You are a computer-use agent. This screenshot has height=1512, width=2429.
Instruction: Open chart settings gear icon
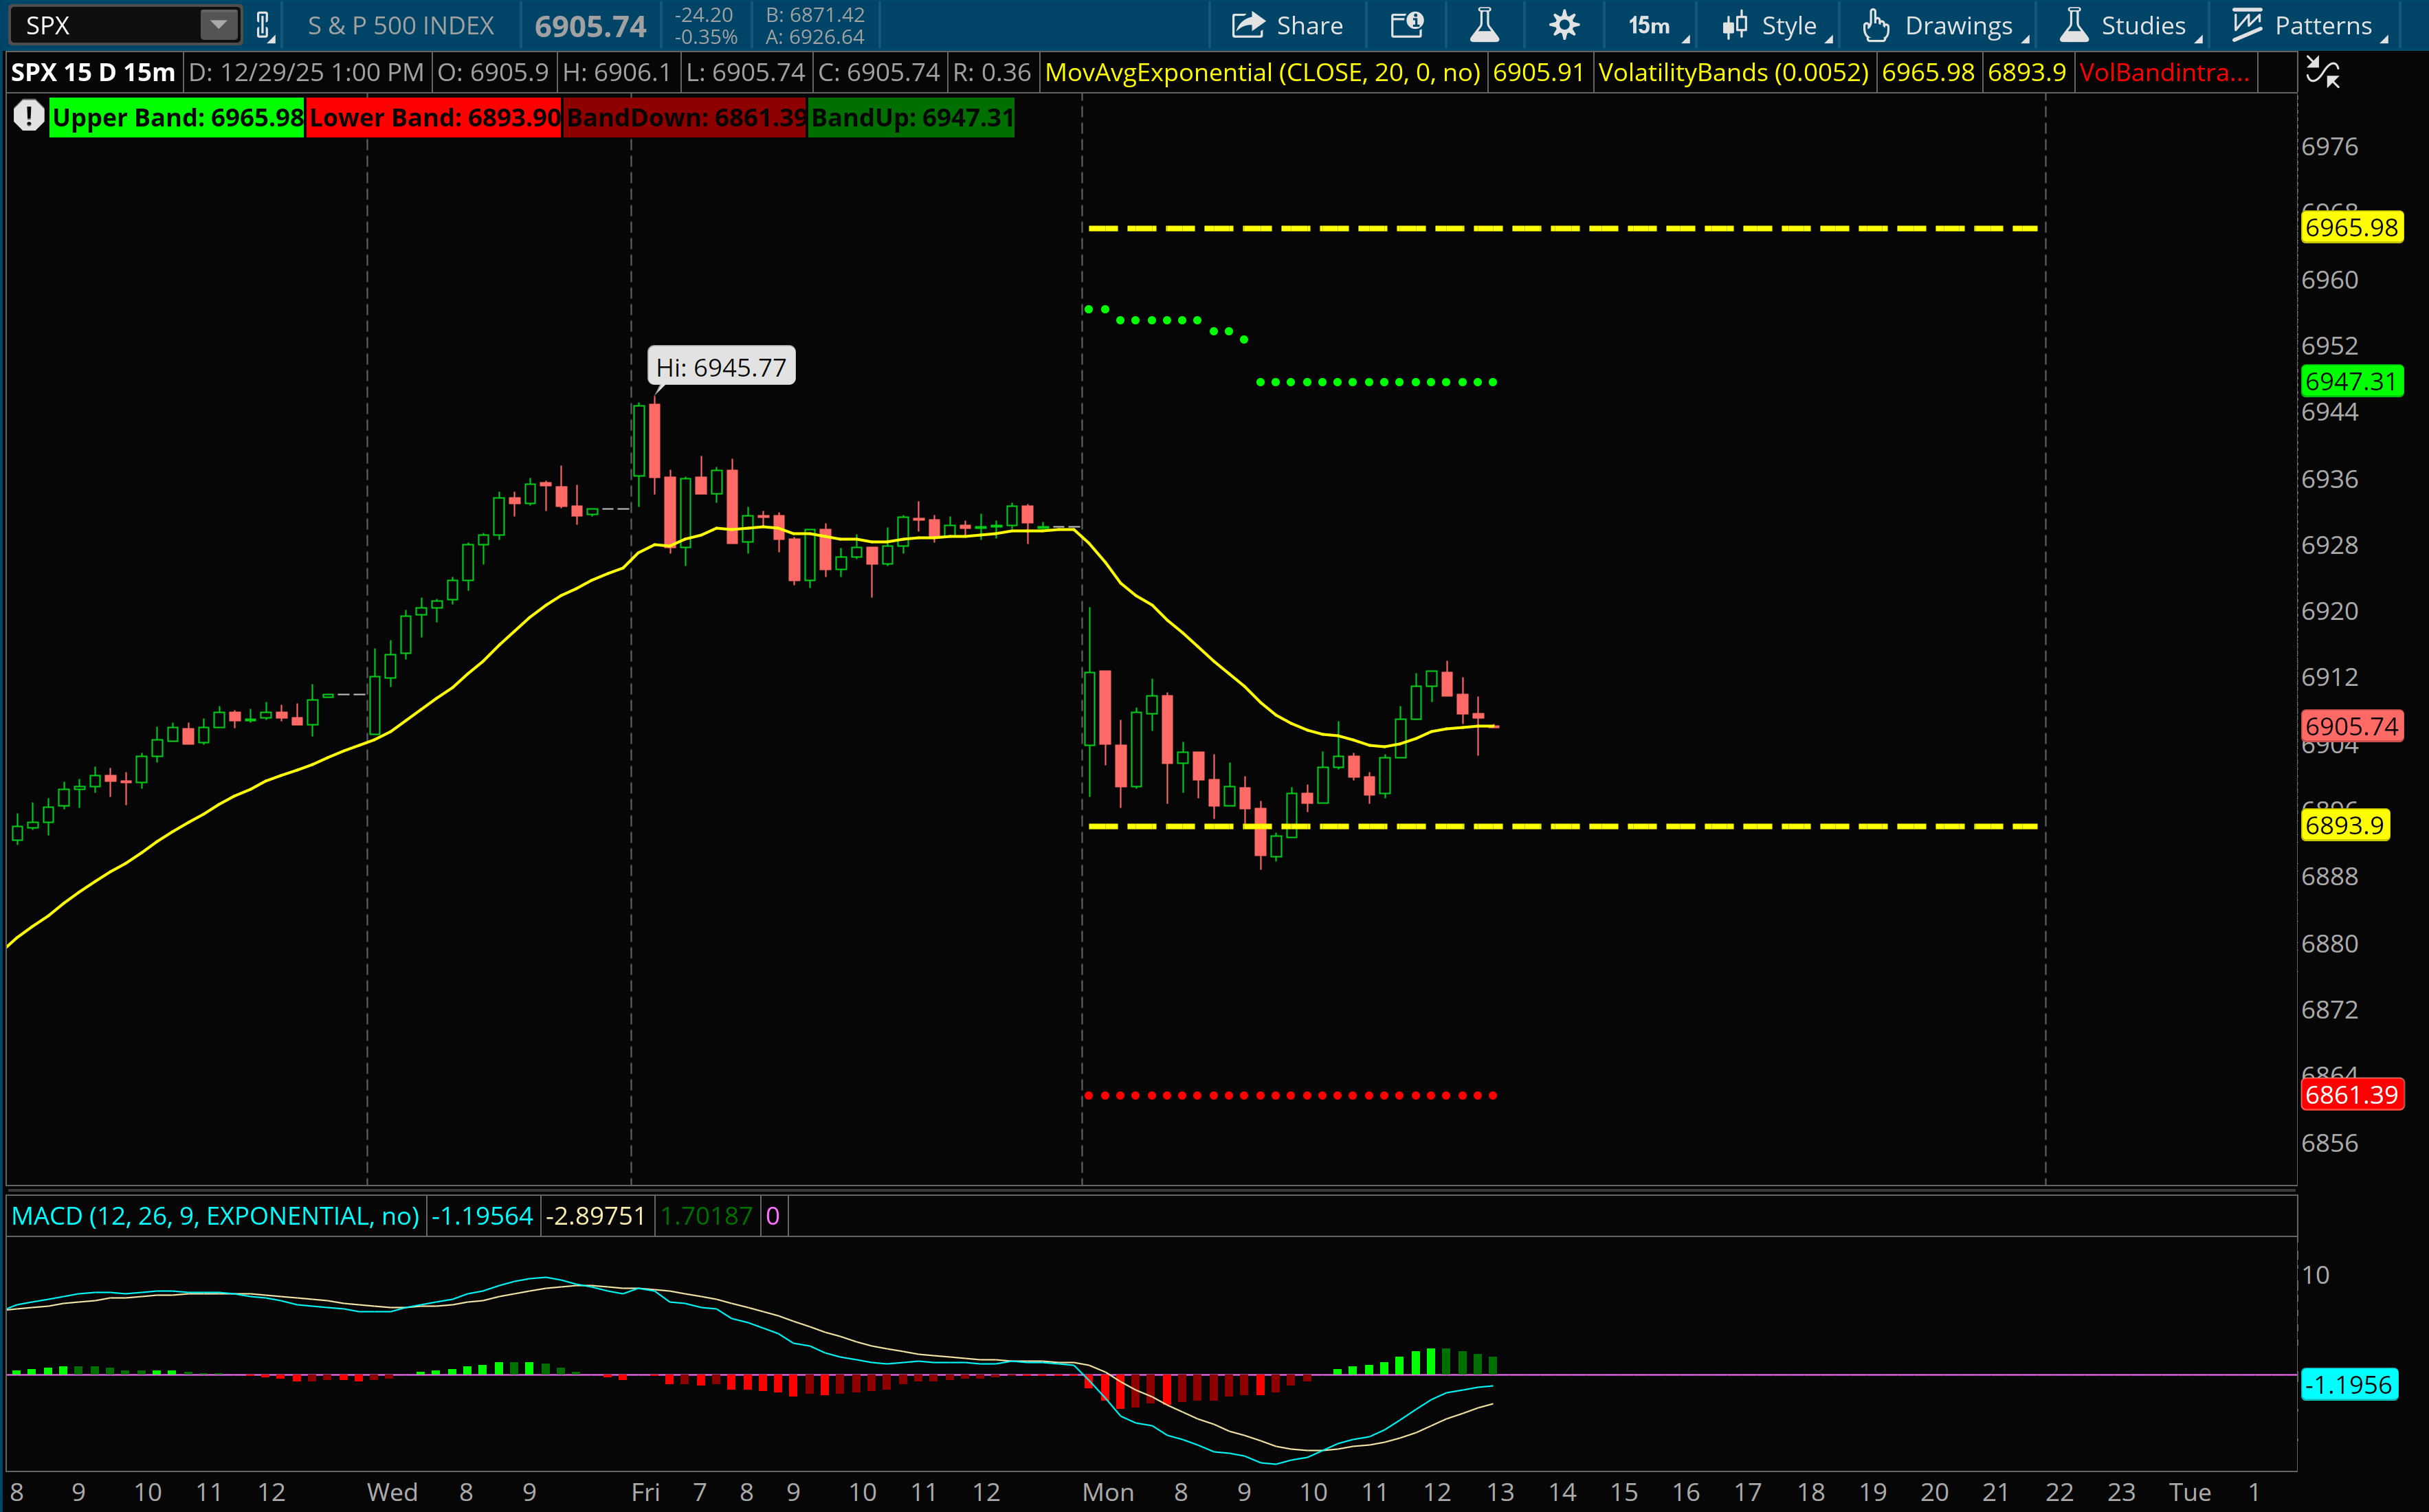(1564, 25)
